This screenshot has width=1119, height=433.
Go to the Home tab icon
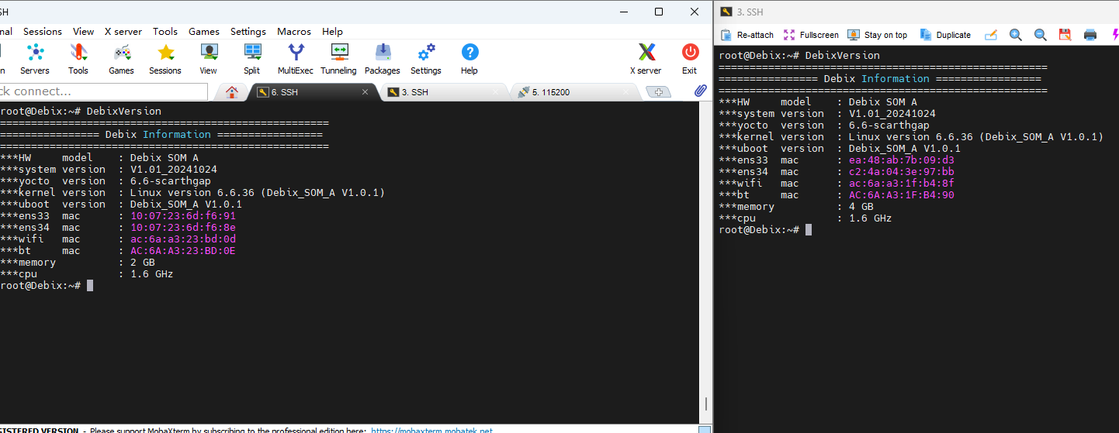coord(231,92)
